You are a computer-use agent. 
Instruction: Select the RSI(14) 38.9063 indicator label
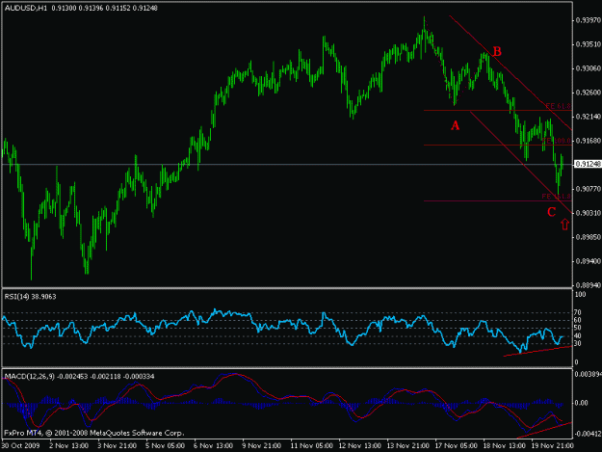[30, 297]
